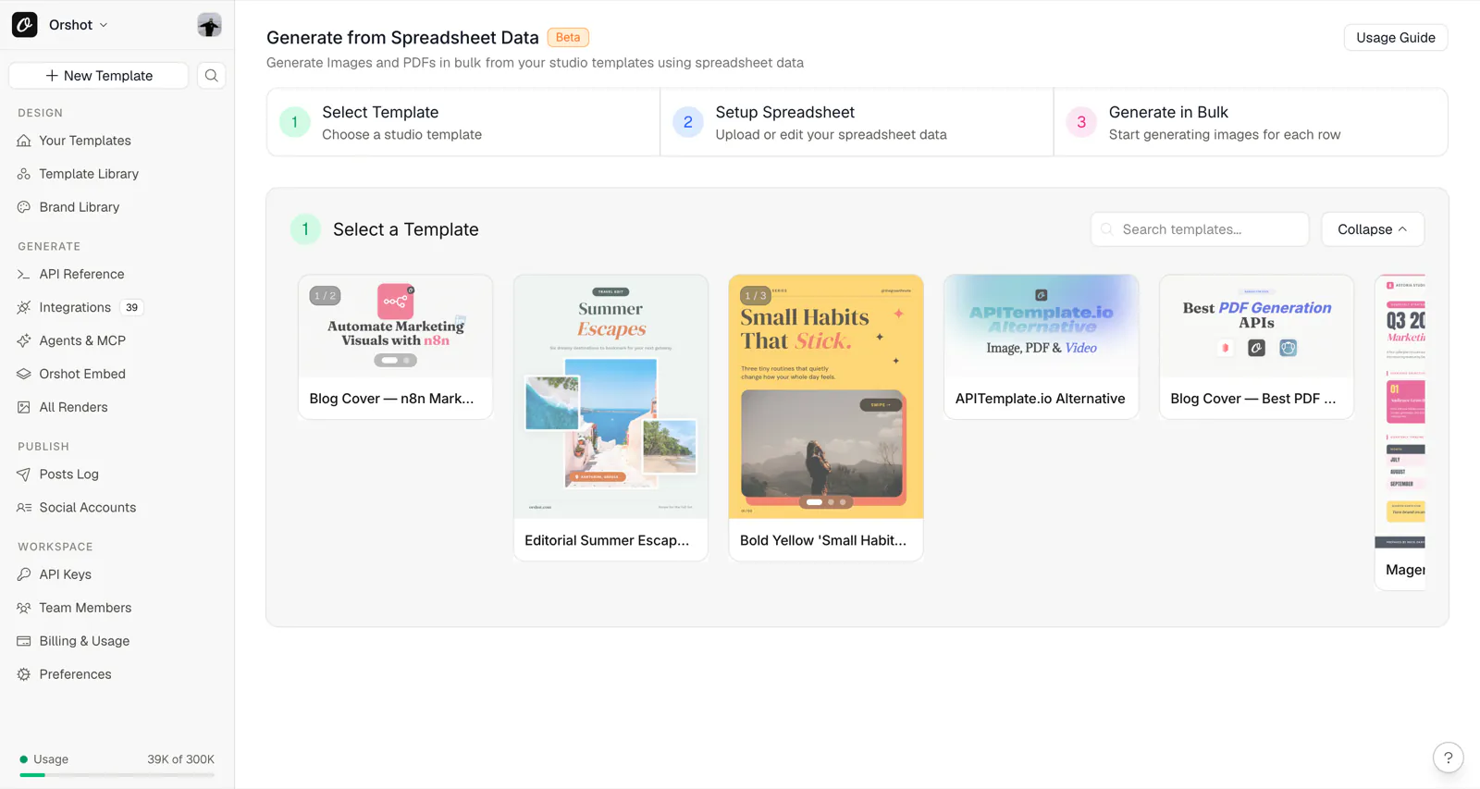The height and width of the screenshot is (789, 1480).
Task: Open the user avatar menu
Action: click(209, 25)
